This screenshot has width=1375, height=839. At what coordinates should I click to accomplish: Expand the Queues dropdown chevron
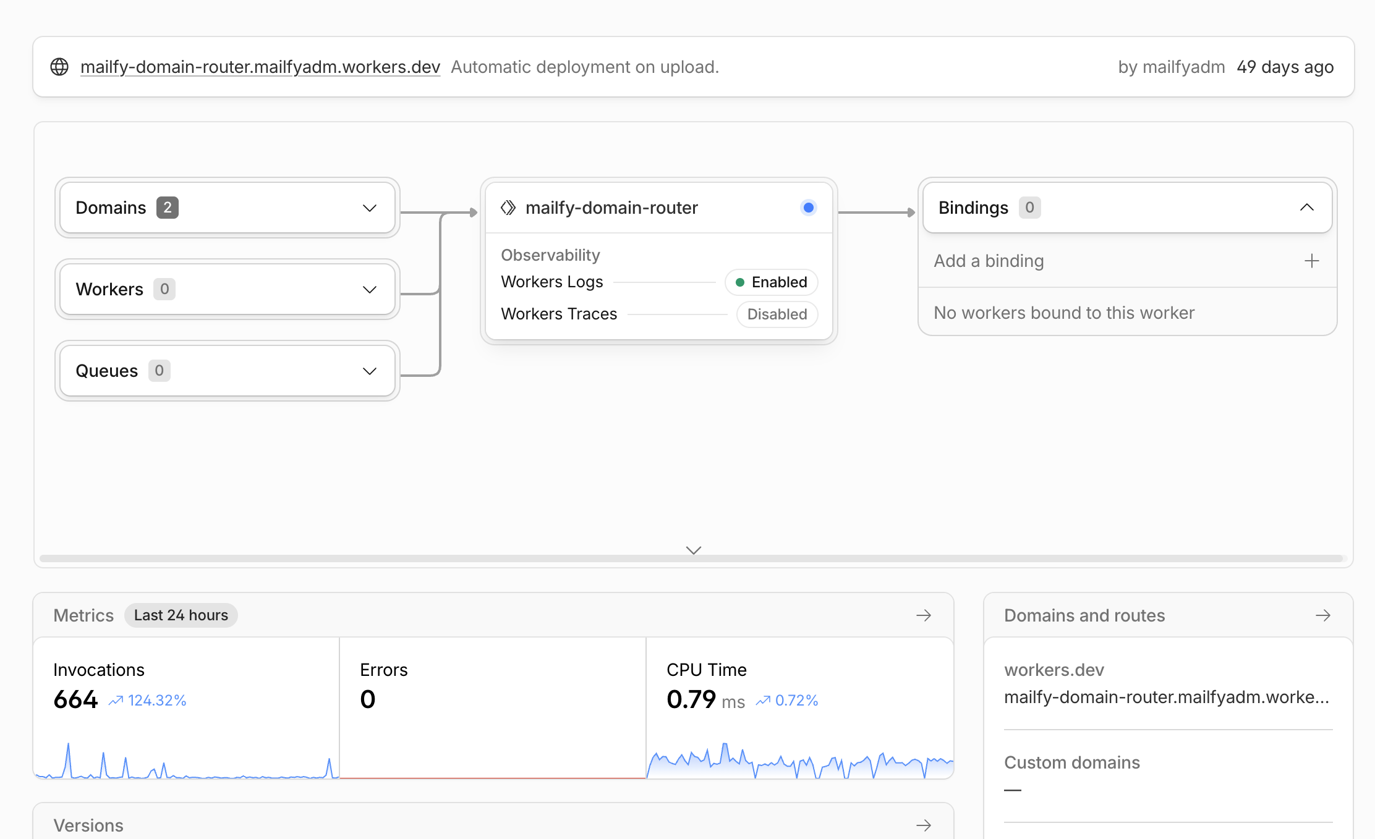click(x=370, y=371)
